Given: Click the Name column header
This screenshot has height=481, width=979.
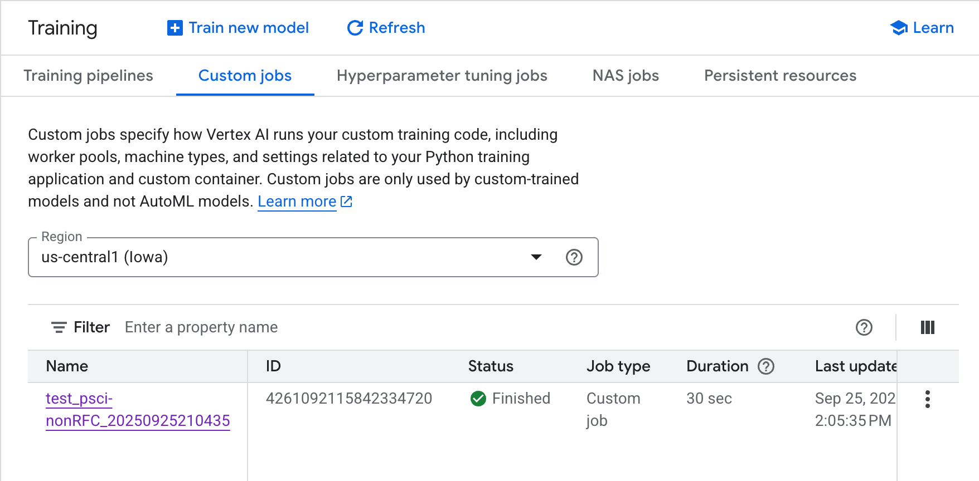Looking at the screenshot, I should click(x=67, y=366).
